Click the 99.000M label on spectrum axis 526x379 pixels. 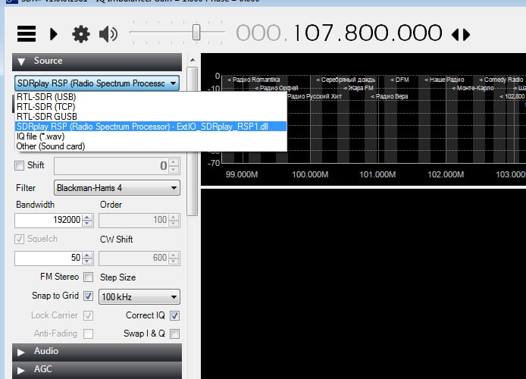pos(242,175)
